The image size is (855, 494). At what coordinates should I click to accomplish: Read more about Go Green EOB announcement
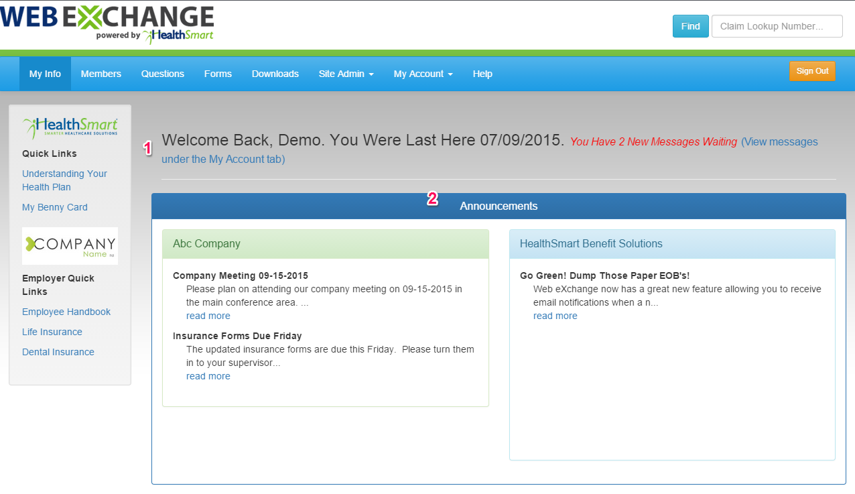pyautogui.click(x=555, y=316)
